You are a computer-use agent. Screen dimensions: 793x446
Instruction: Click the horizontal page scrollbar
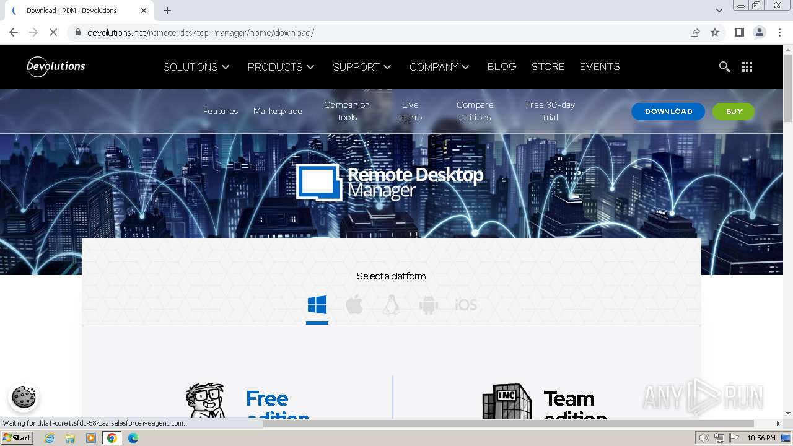(508, 424)
